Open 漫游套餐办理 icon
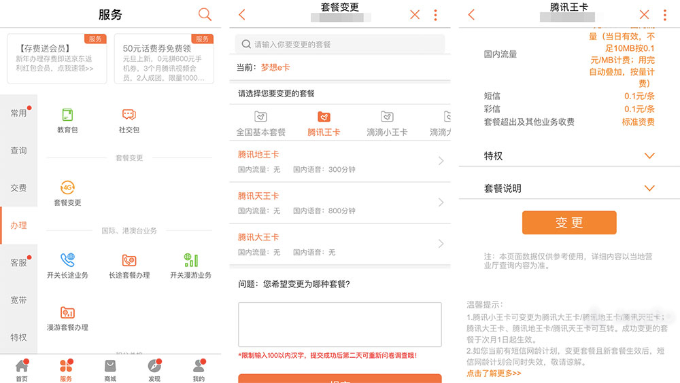Image resolution: width=680 pixels, height=383 pixels. click(x=67, y=312)
